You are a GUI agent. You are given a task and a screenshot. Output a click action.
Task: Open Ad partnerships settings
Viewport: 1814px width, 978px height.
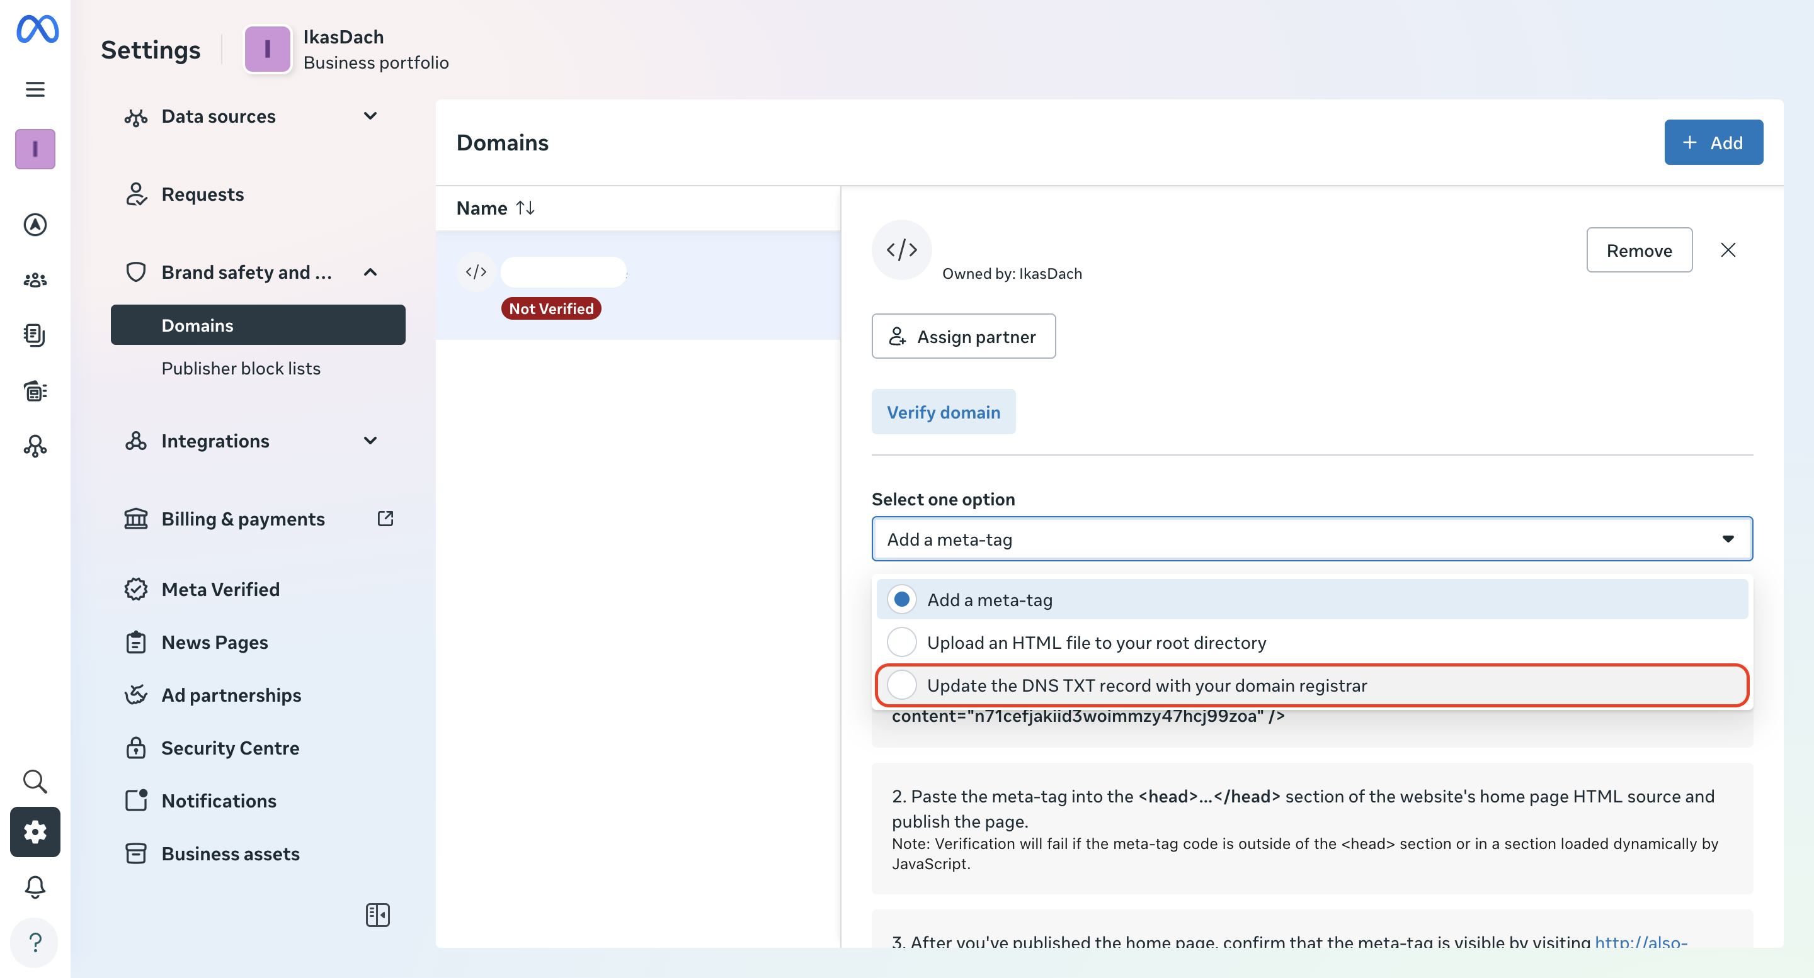point(231,695)
